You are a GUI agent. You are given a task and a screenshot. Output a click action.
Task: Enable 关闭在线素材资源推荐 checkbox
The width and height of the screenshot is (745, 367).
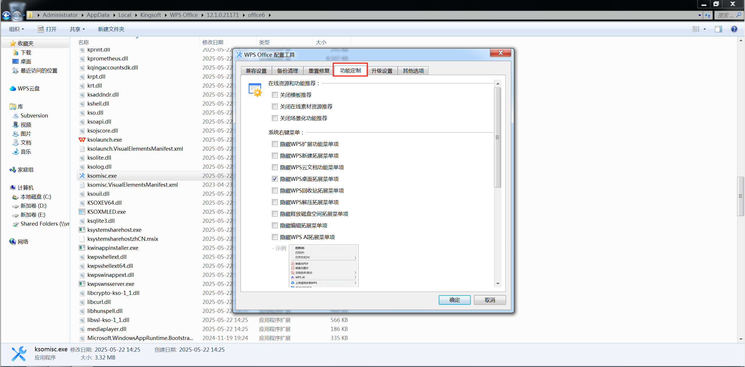pos(275,106)
